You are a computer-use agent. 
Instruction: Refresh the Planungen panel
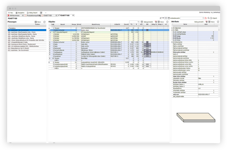(44, 22)
